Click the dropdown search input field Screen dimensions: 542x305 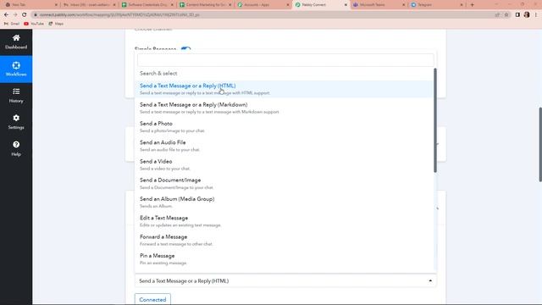[285, 60]
